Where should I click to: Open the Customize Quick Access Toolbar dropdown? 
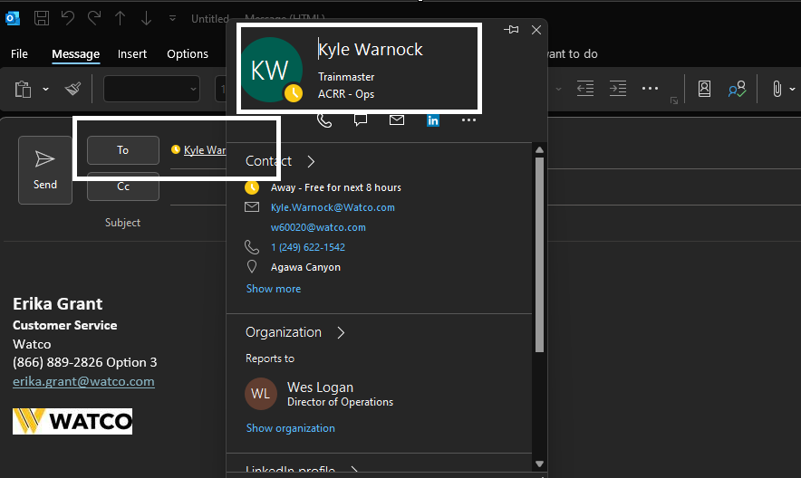173,18
